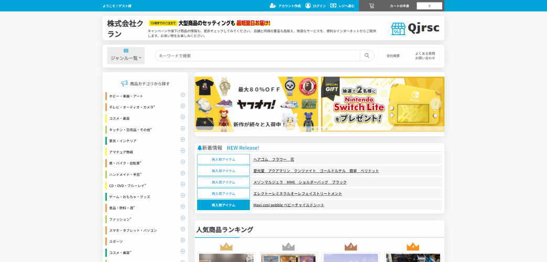
Task: Click the highlighted blue 再入荷アイテム button
Action: click(x=223, y=205)
